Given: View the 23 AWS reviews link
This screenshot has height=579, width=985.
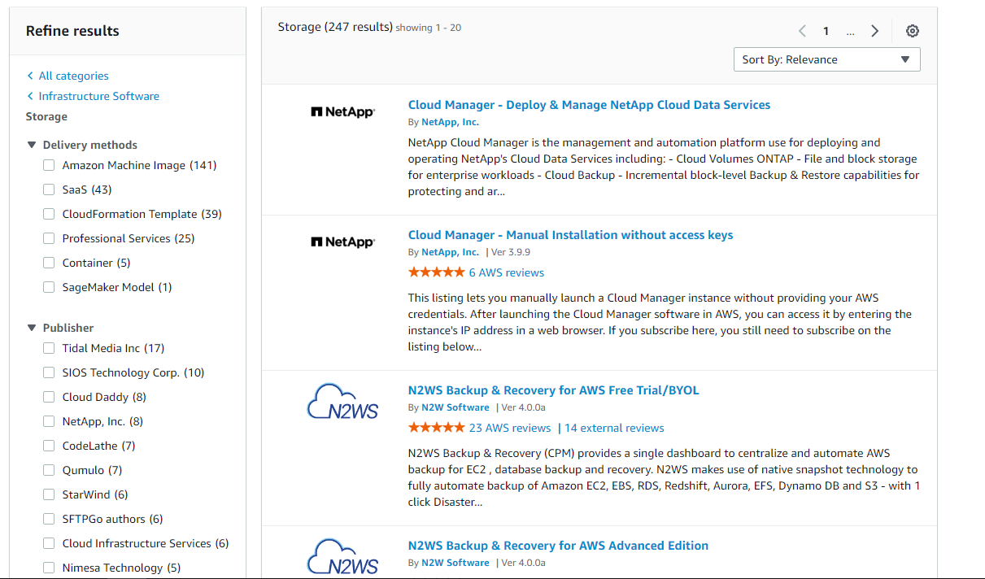Looking at the screenshot, I should pyautogui.click(x=510, y=428).
